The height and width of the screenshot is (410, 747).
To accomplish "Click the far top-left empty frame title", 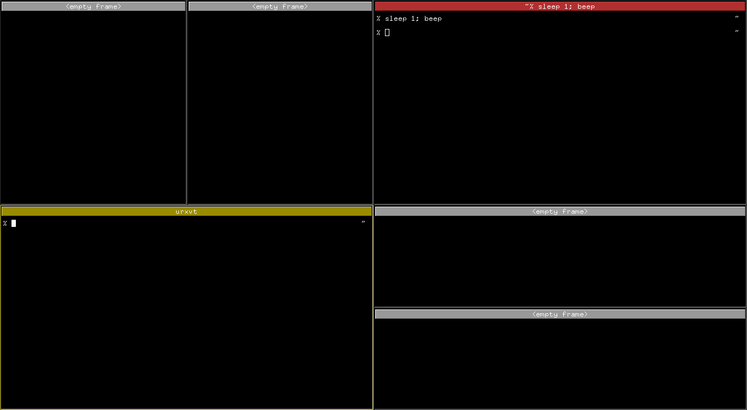I will [93, 7].
